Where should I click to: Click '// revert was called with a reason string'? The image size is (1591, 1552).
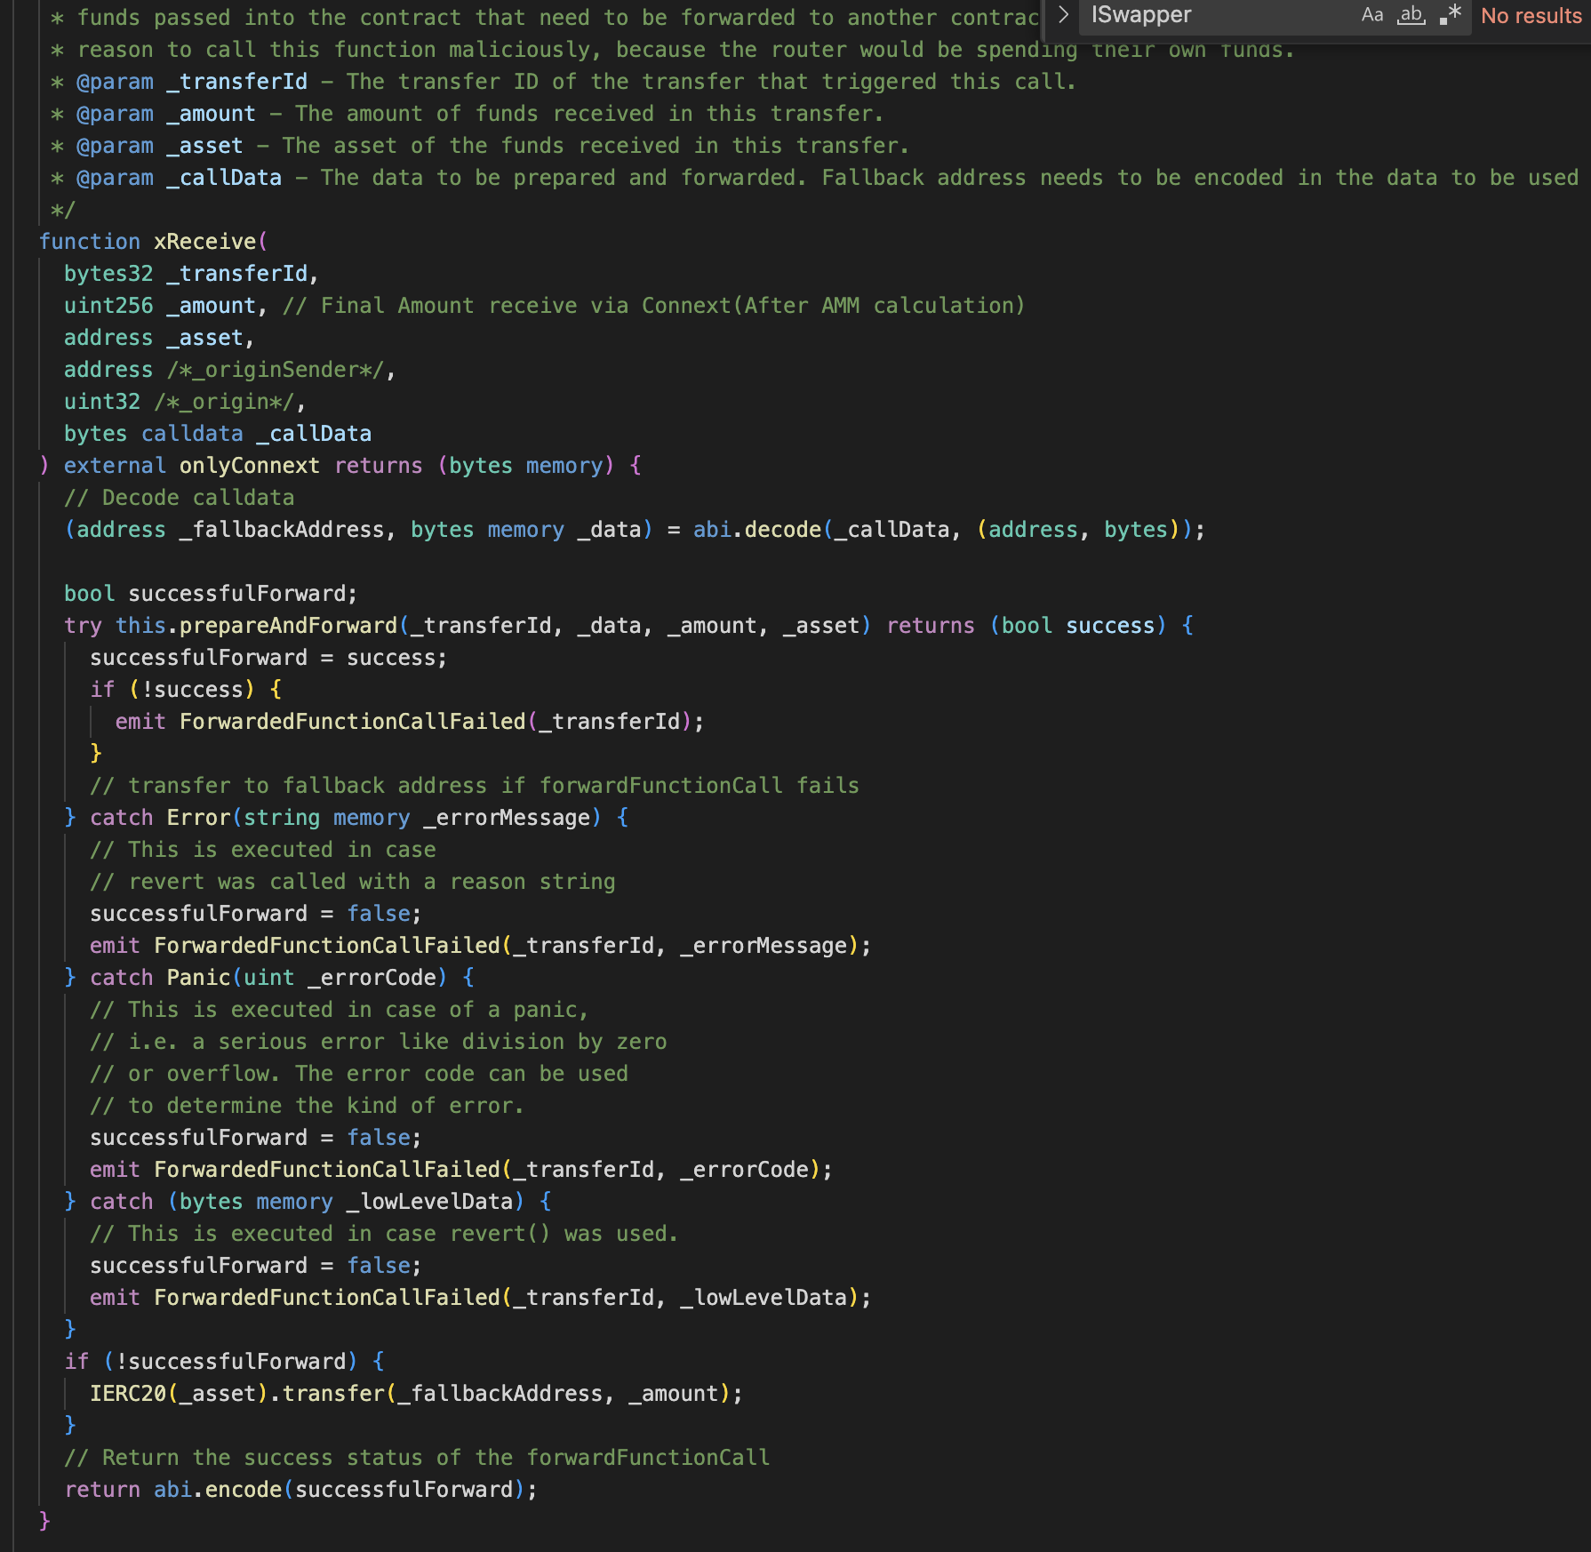point(353,882)
